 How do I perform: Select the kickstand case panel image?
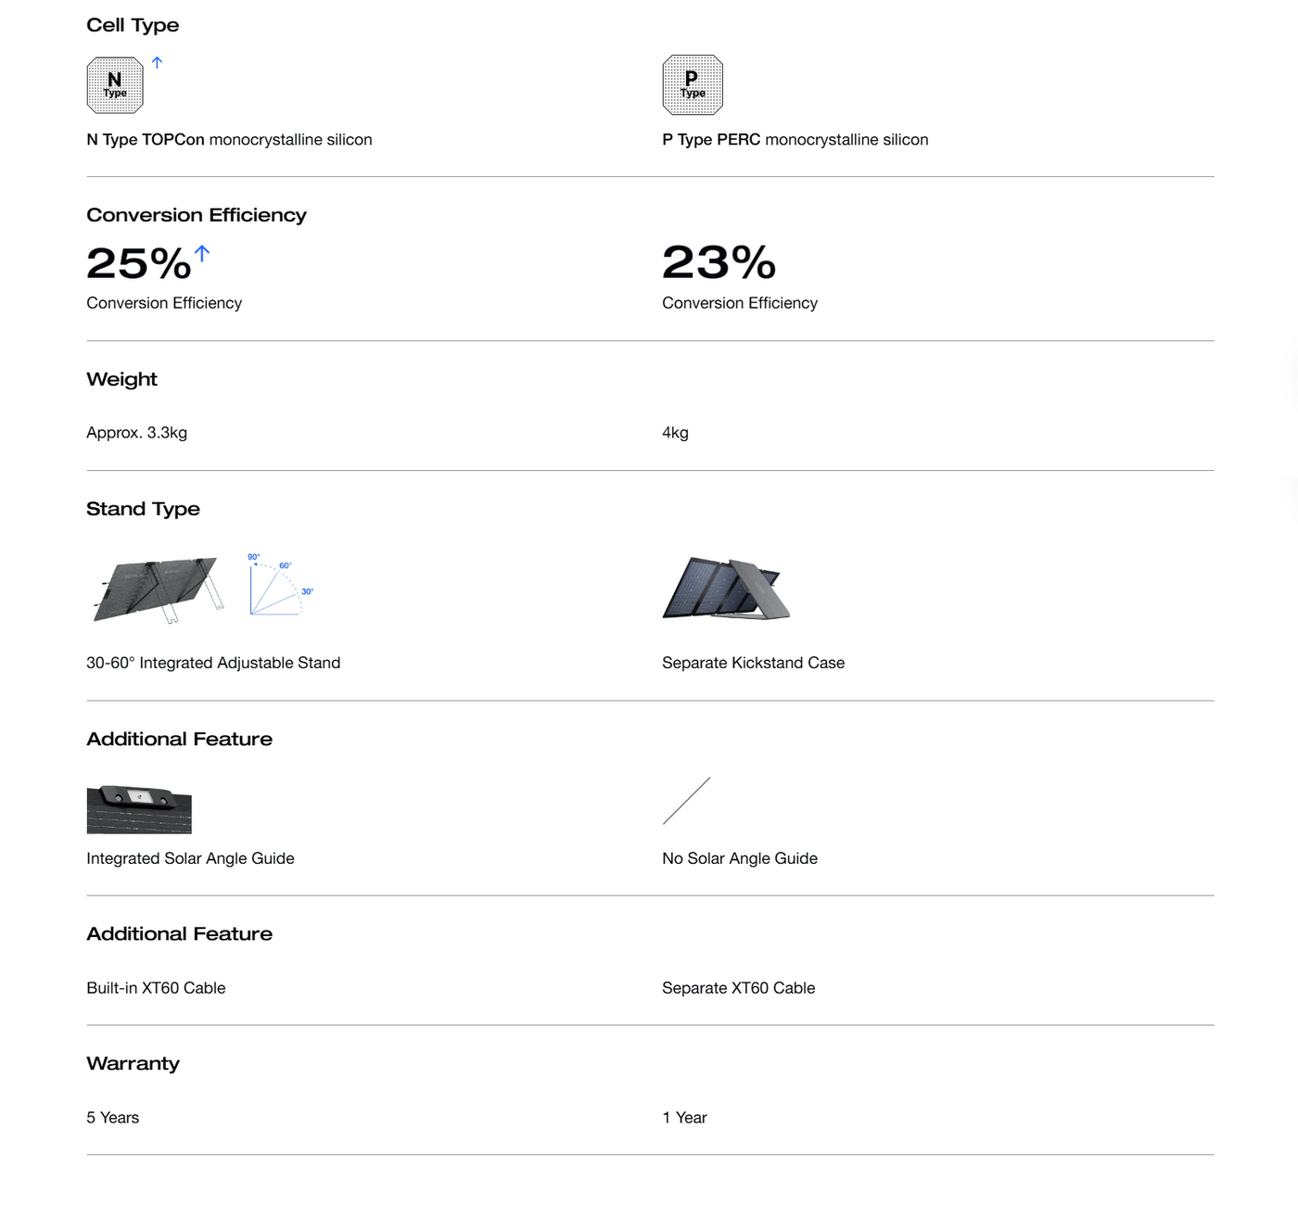(x=726, y=589)
